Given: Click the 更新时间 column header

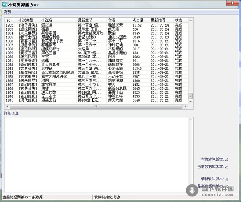Looking at the screenshot, I should (157, 20).
